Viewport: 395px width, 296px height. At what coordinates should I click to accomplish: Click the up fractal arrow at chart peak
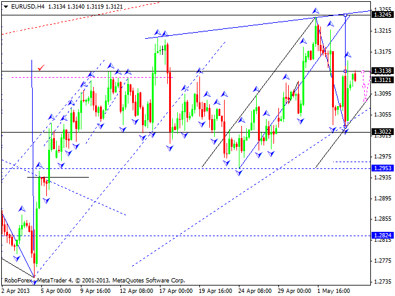coord(315,11)
